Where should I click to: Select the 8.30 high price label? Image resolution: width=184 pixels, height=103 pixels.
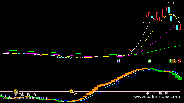[172, 3]
